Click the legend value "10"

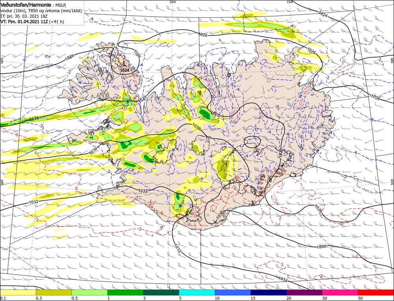[217, 298]
